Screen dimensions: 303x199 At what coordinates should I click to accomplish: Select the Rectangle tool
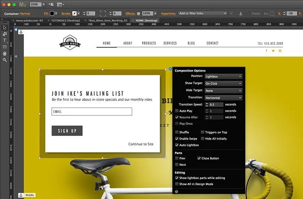[4, 47]
